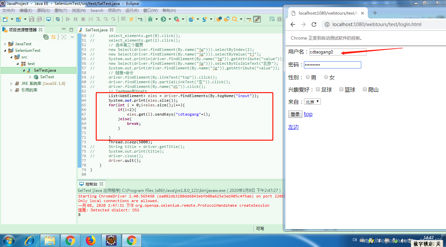Click the Open Web Browser globe icon

pyautogui.click(x=191, y=19)
